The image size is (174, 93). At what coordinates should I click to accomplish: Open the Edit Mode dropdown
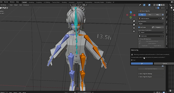(4, 5)
